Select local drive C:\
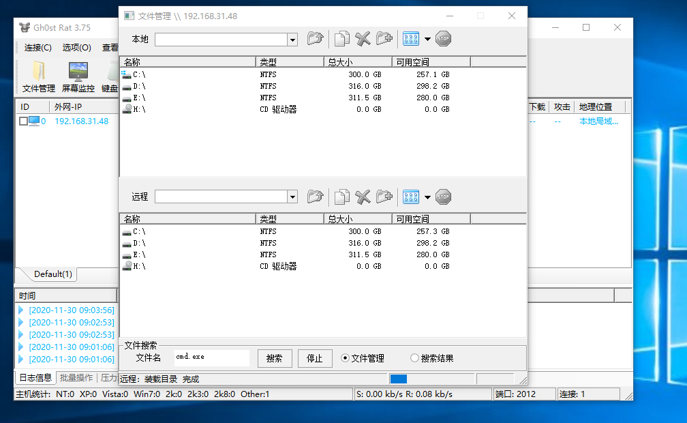This screenshot has height=423, width=687. click(139, 74)
